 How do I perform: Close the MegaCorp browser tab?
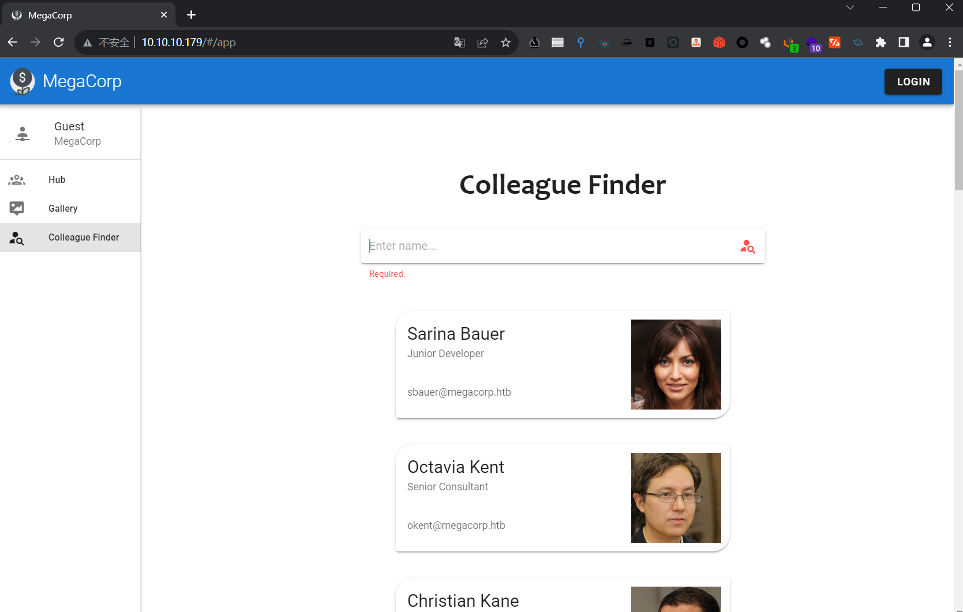coord(164,15)
